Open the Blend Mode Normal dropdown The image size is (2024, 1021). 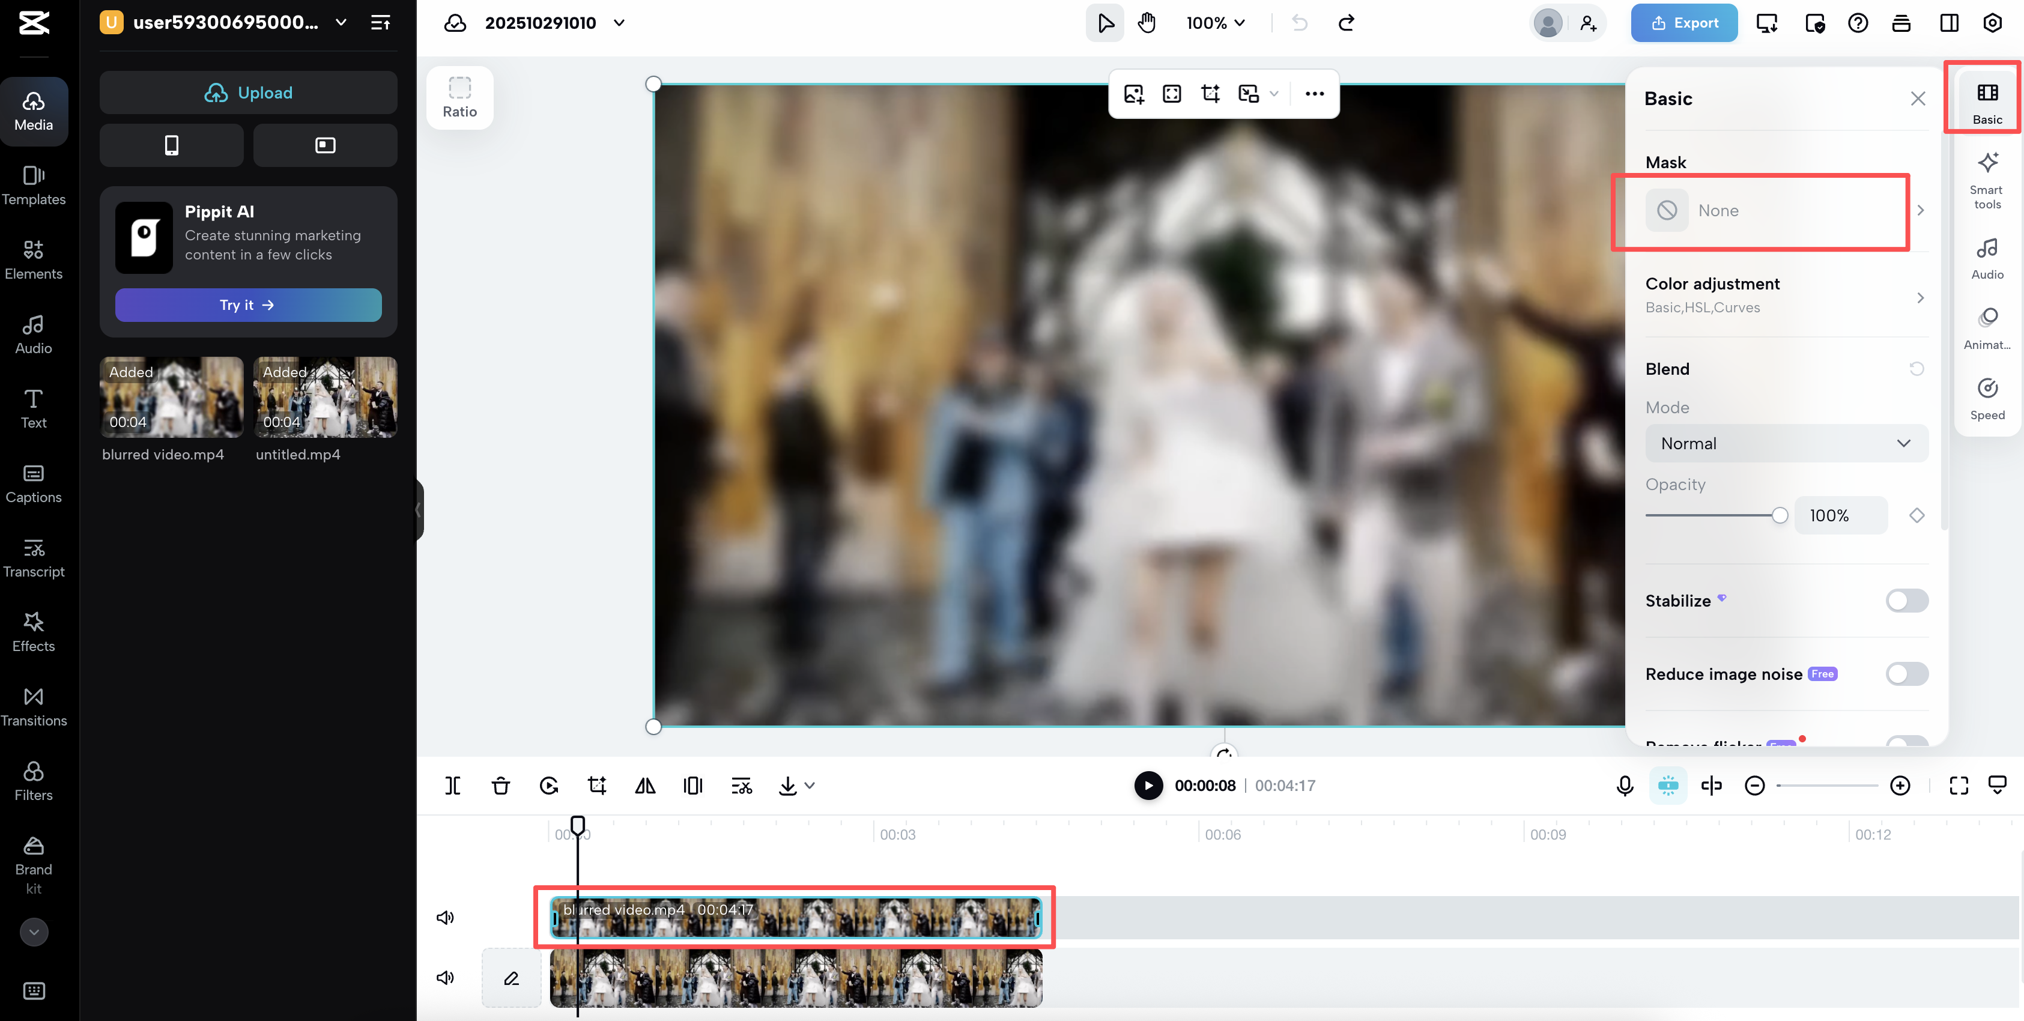[1786, 443]
